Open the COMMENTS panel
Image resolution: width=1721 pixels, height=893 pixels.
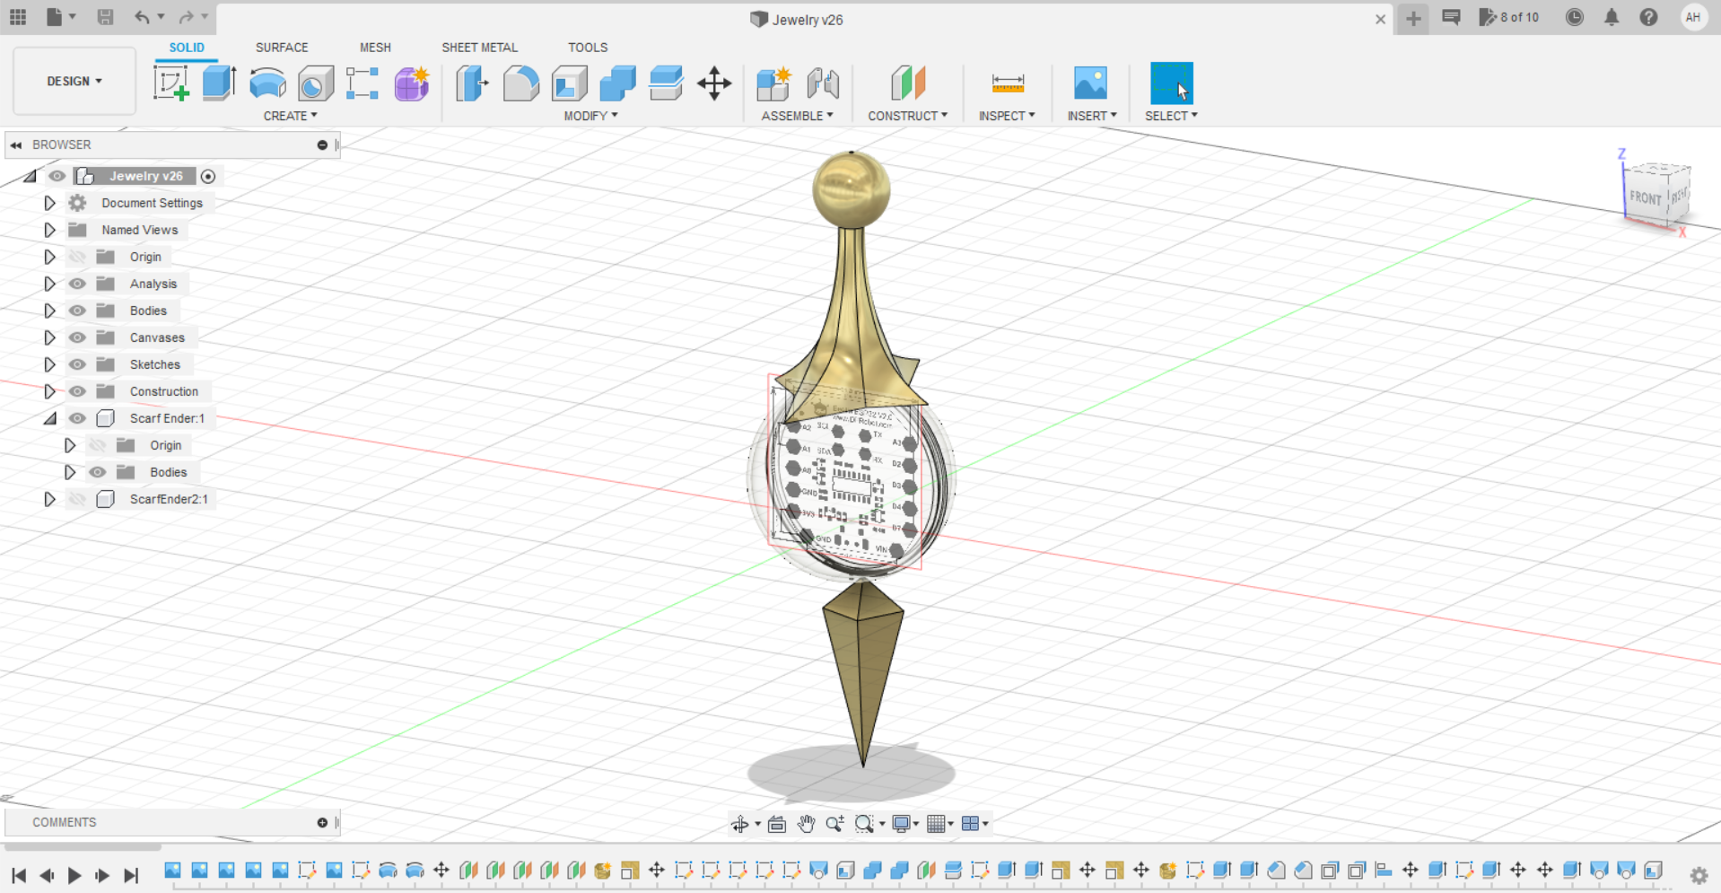click(64, 822)
